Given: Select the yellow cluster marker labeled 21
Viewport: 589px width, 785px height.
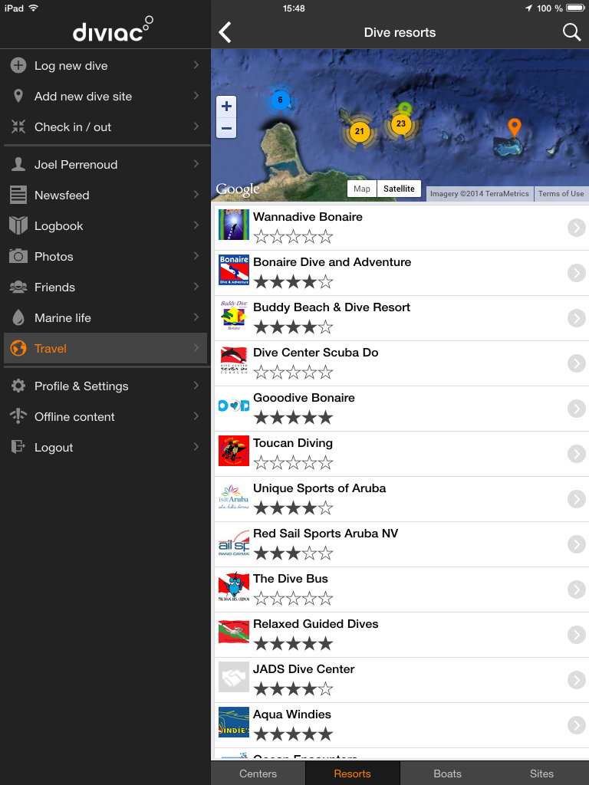Looking at the screenshot, I should 360,131.
